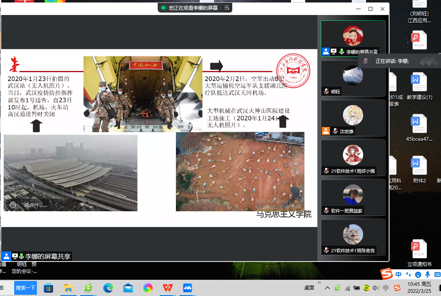This screenshot has width=441, height=296.
Task: Open the menu icon beside 您正在观看李娜的屏幕
Action: [x=227, y=8]
